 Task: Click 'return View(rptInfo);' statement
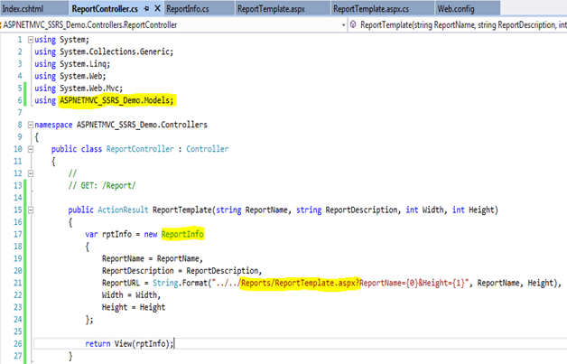129,344
